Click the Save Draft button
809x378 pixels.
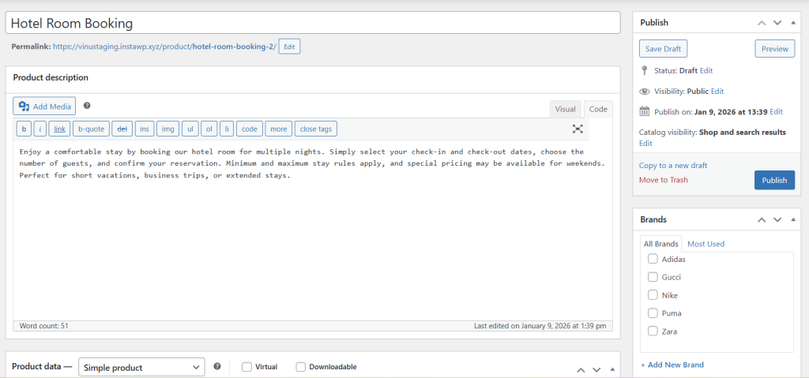pos(663,49)
